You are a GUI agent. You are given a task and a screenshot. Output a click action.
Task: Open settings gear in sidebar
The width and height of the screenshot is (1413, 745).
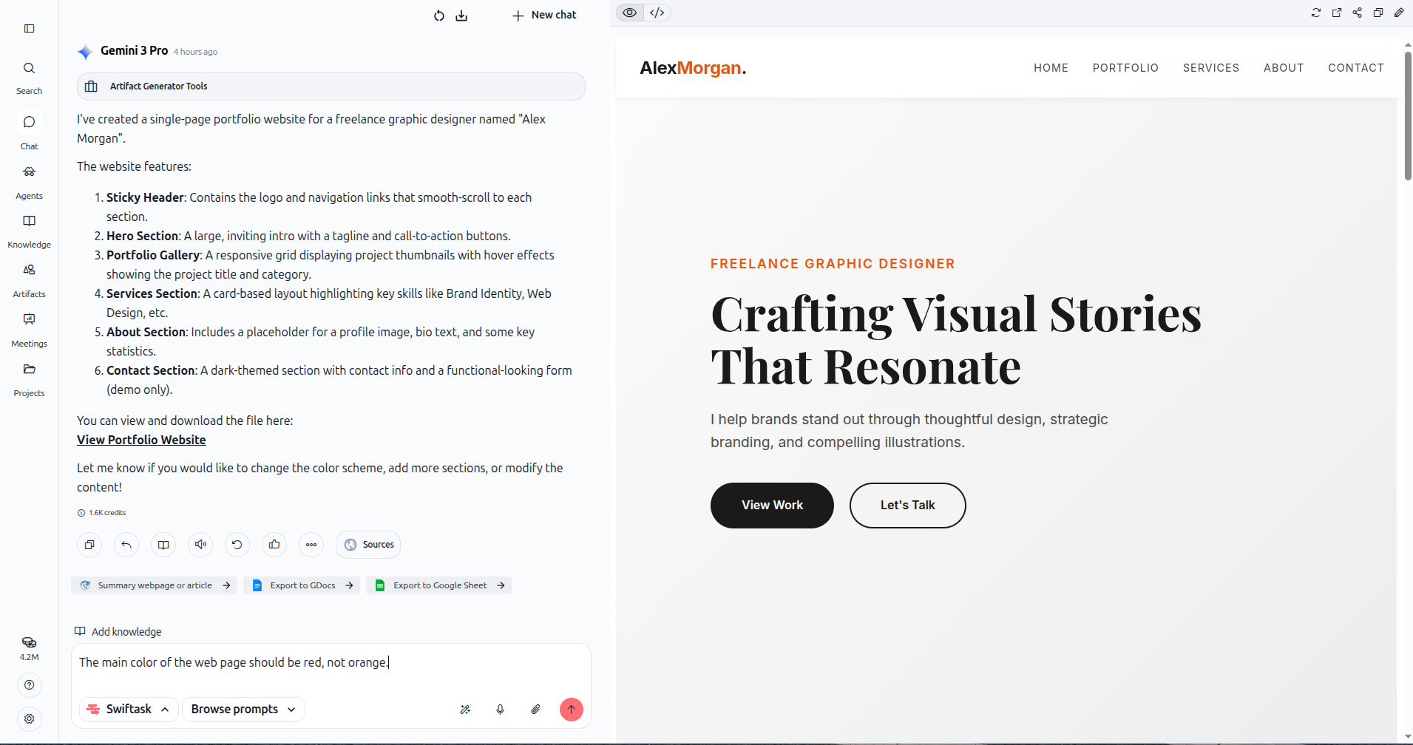pyautogui.click(x=30, y=718)
